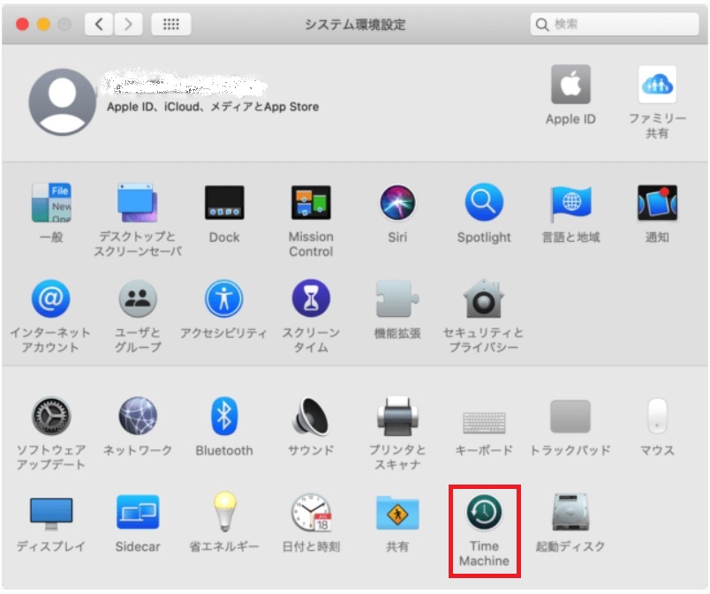Open Spotlight preferences
The width and height of the screenshot is (710, 594).
(484, 203)
